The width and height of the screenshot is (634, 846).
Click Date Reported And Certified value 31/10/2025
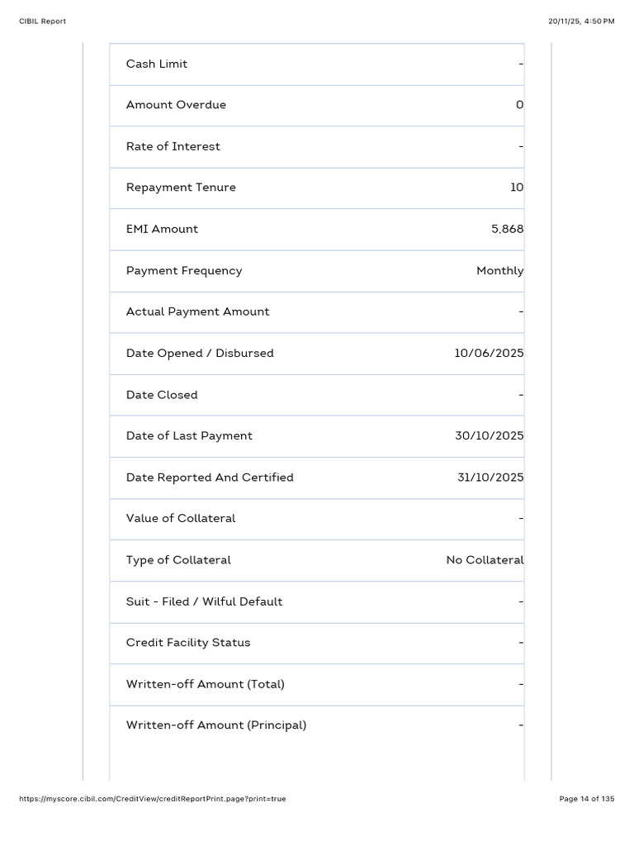[x=490, y=477]
